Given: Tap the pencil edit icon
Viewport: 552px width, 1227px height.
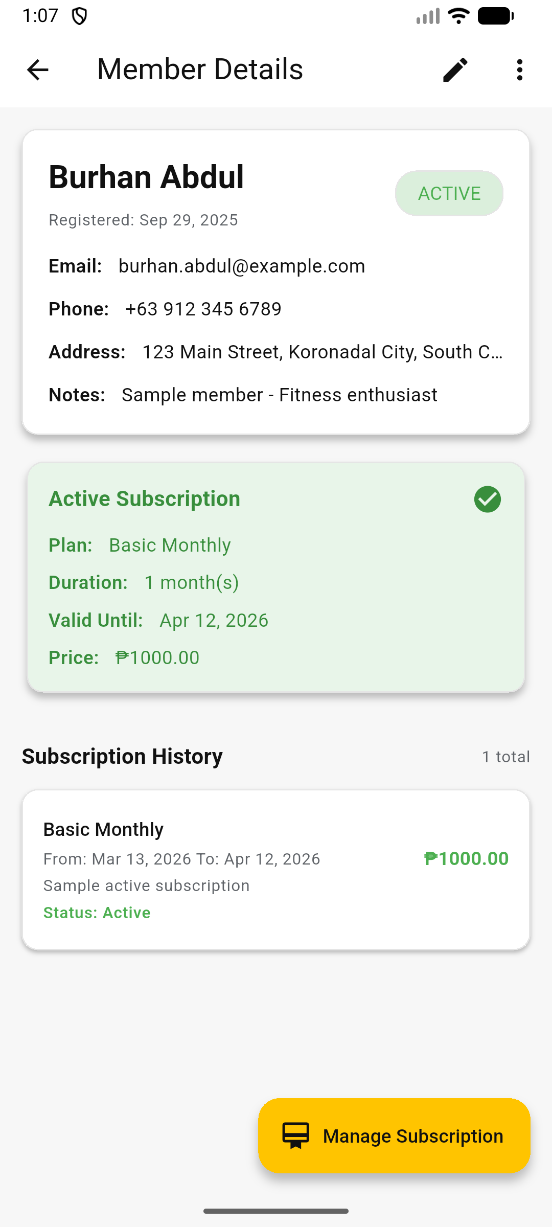Looking at the screenshot, I should tap(455, 70).
